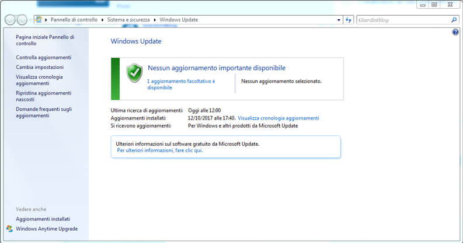463x243 pixels.
Task: Click the refresh button beside address bar
Action: click(x=349, y=20)
